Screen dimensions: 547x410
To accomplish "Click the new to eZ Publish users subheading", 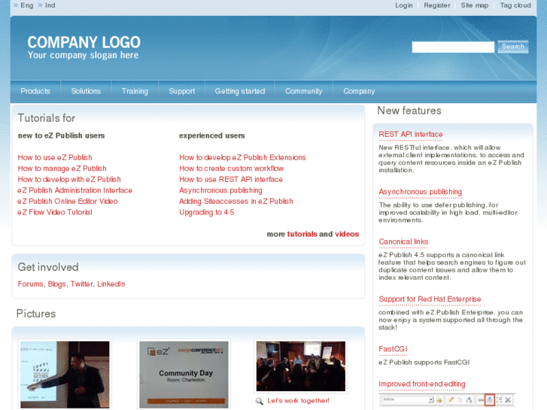I will tap(62, 135).
